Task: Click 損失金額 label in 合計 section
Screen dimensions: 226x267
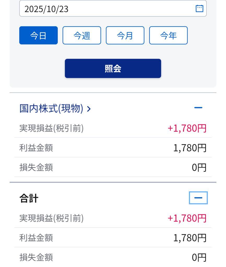Action: click(x=36, y=257)
